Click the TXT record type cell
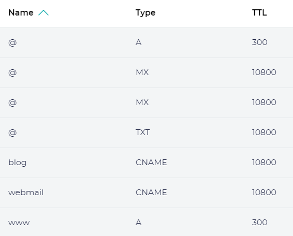 tap(142, 132)
